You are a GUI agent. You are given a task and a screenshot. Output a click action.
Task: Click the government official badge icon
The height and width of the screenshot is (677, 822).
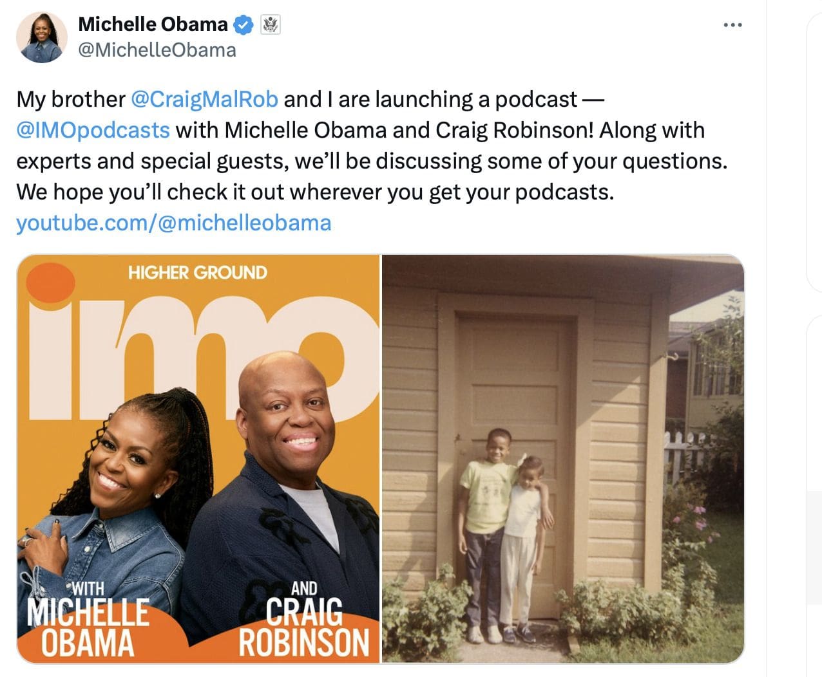click(x=270, y=25)
